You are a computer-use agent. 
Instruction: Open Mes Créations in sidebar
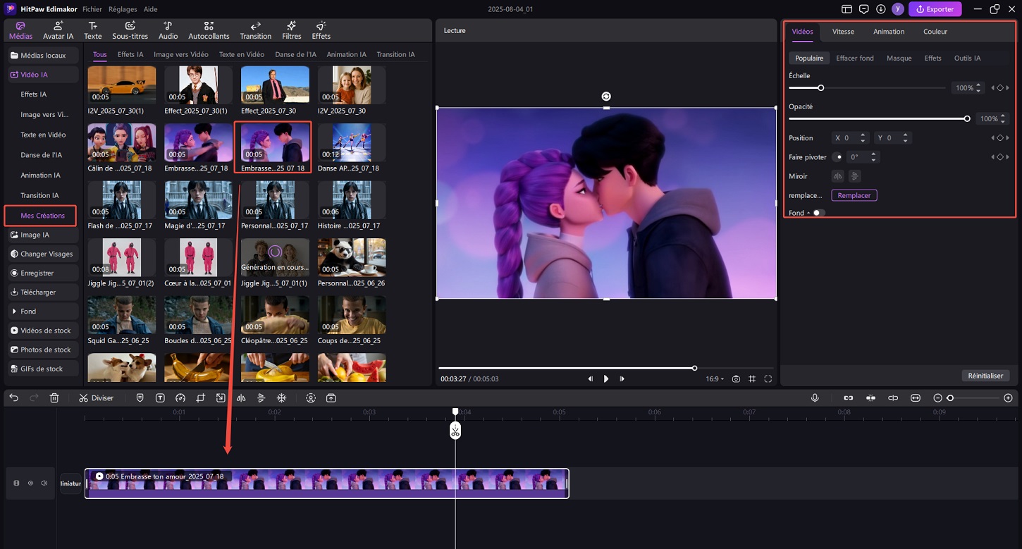pyautogui.click(x=42, y=216)
